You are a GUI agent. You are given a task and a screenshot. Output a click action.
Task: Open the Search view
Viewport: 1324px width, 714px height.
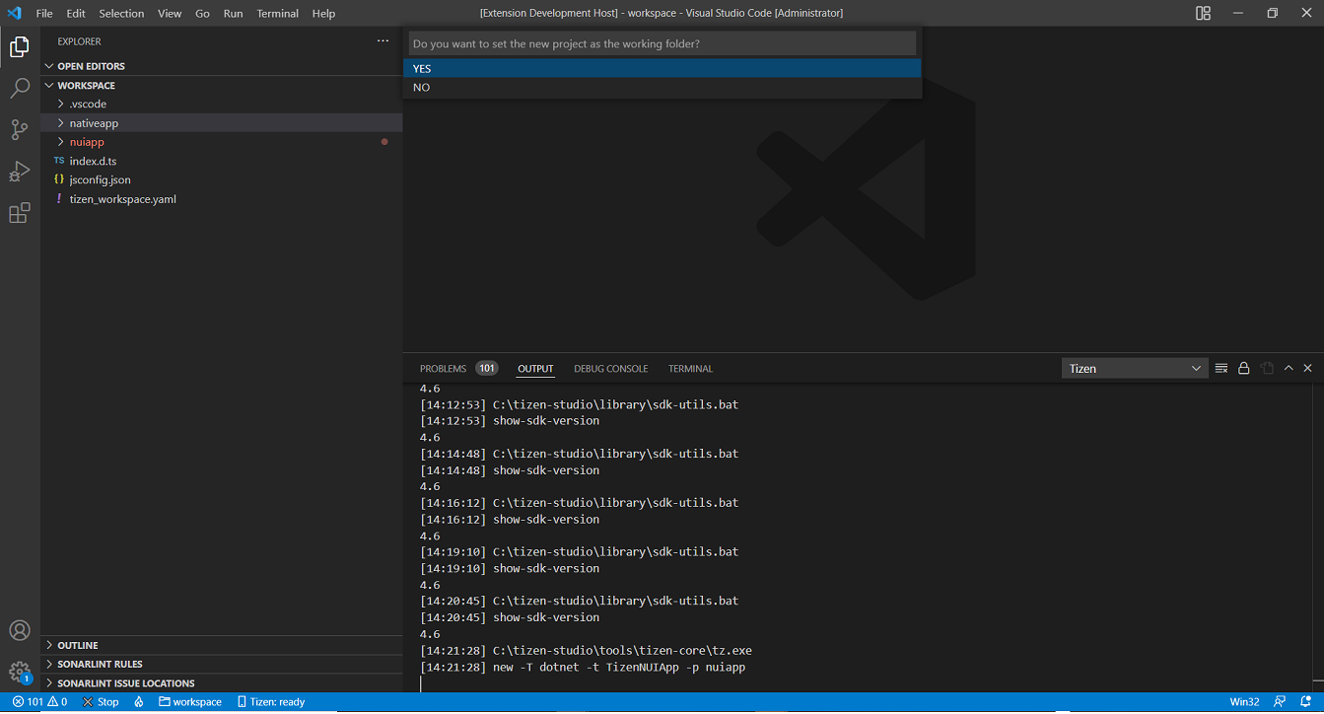pyautogui.click(x=19, y=88)
